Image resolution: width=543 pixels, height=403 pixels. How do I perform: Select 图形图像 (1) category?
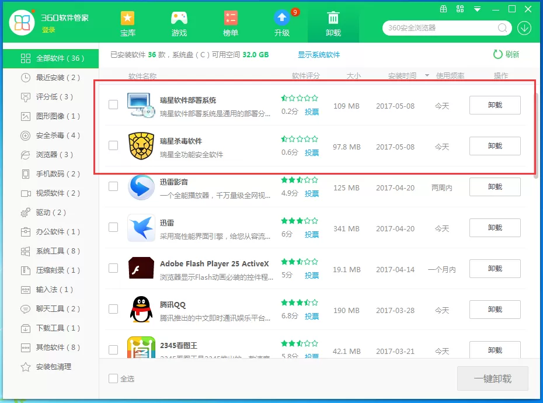[51, 116]
